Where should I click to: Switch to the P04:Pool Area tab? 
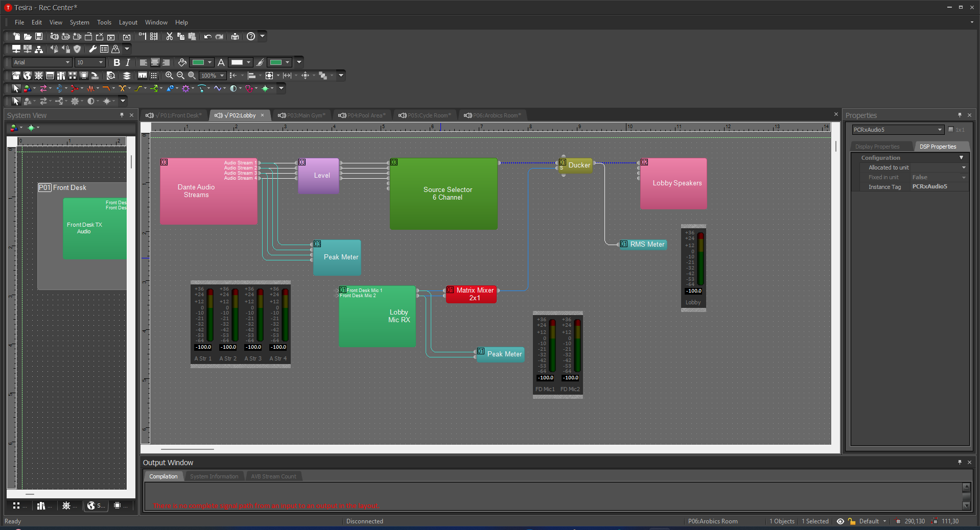(x=362, y=115)
